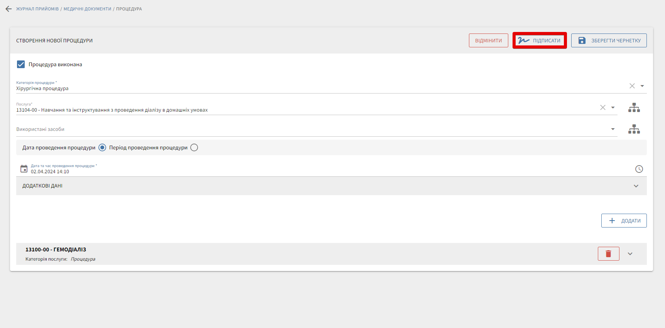Open the clock time picker icon

point(639,169)
